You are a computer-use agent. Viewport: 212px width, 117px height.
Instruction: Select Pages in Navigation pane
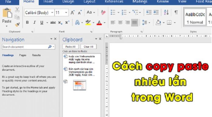point(23,55)
